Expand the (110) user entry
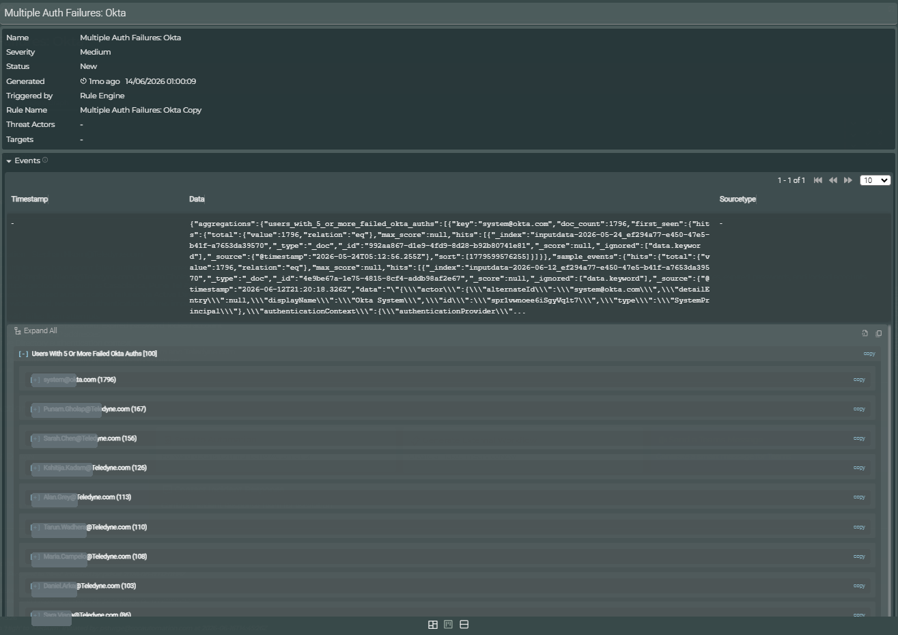The image size is (898, 635). tap(36, 527)
